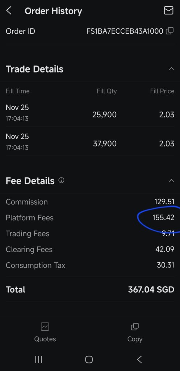The image size is (180, 371).
Task: Select the second fill row with 37,900 quantity
Action: [90, 142]
